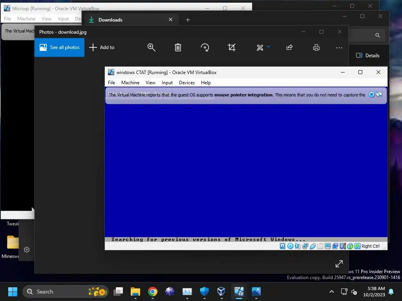Click Photos - download.jpg window title
Image resolution: width=402 pixels, height=301 pixels.
pos(63,32)
